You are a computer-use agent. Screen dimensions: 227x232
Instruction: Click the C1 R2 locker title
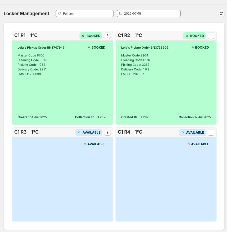(x=124, y=35)
